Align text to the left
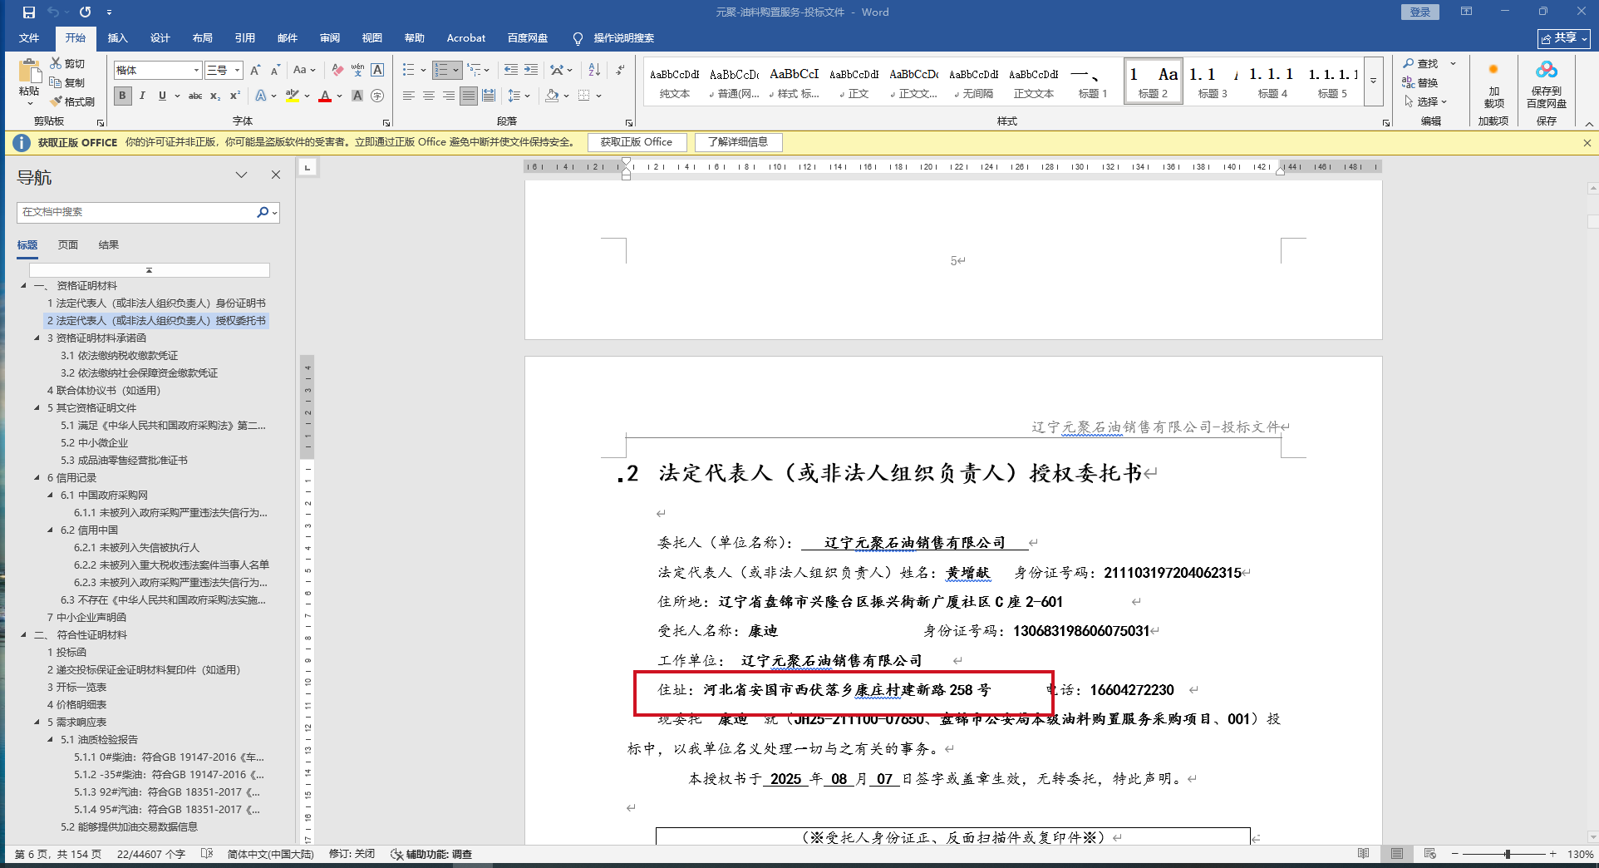 (x=409, y=96)
